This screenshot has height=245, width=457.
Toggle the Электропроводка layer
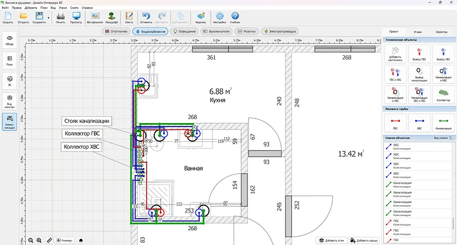[280, 31]
